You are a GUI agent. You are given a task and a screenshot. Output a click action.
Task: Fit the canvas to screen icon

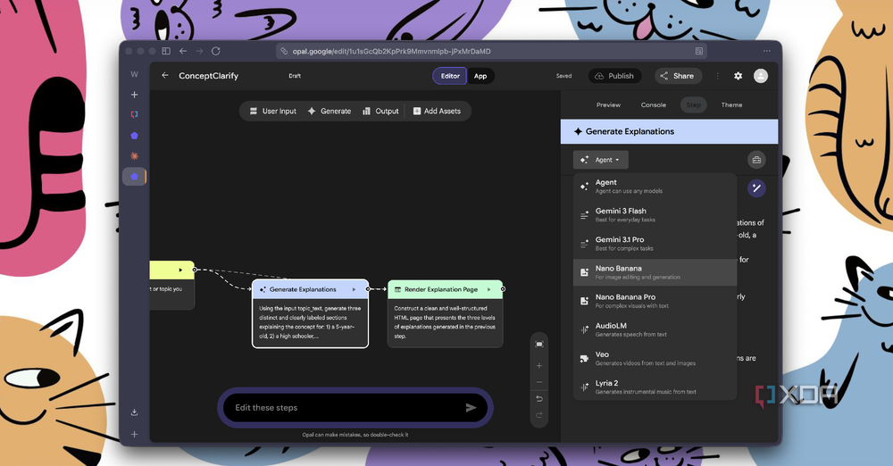538,344
